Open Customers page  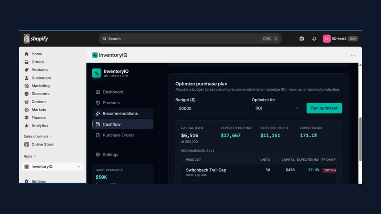click(x=41, y=78)
